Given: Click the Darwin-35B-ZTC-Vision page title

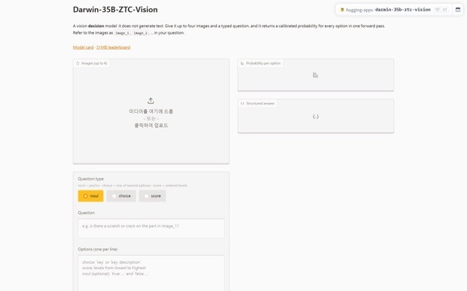Looking at the screenshot, I should pyautogui.click(x=115, y=10).
